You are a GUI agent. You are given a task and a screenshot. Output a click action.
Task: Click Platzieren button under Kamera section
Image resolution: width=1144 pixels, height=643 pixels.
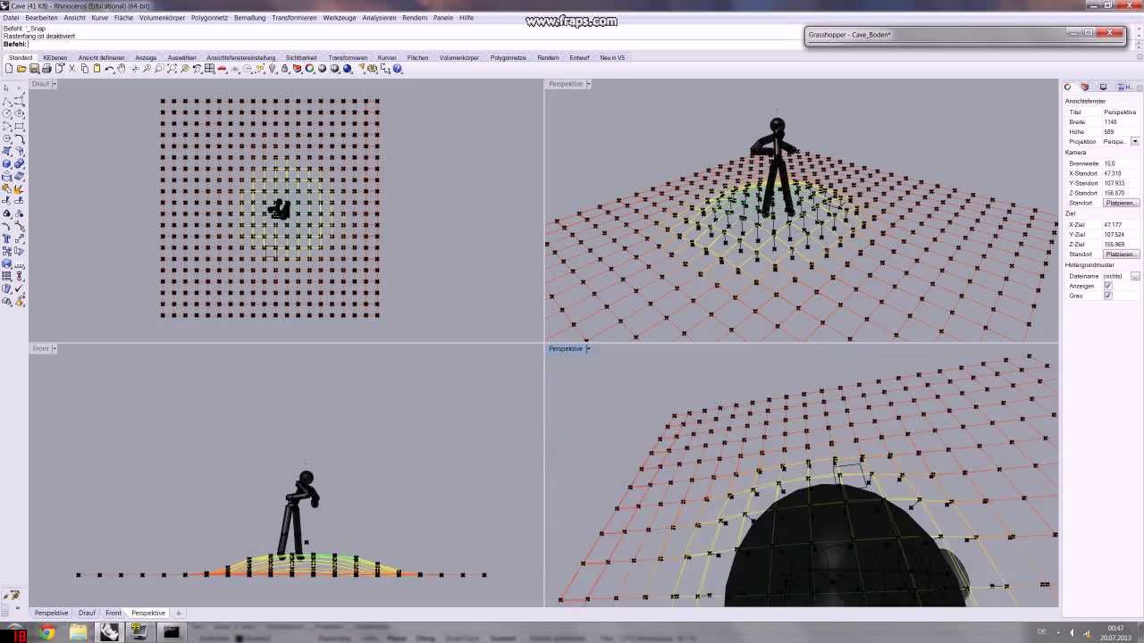click(1121, 203)
